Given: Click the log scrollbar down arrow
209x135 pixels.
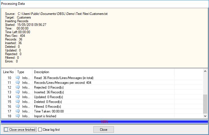Looking at the screenshot, I should point(205,116).
